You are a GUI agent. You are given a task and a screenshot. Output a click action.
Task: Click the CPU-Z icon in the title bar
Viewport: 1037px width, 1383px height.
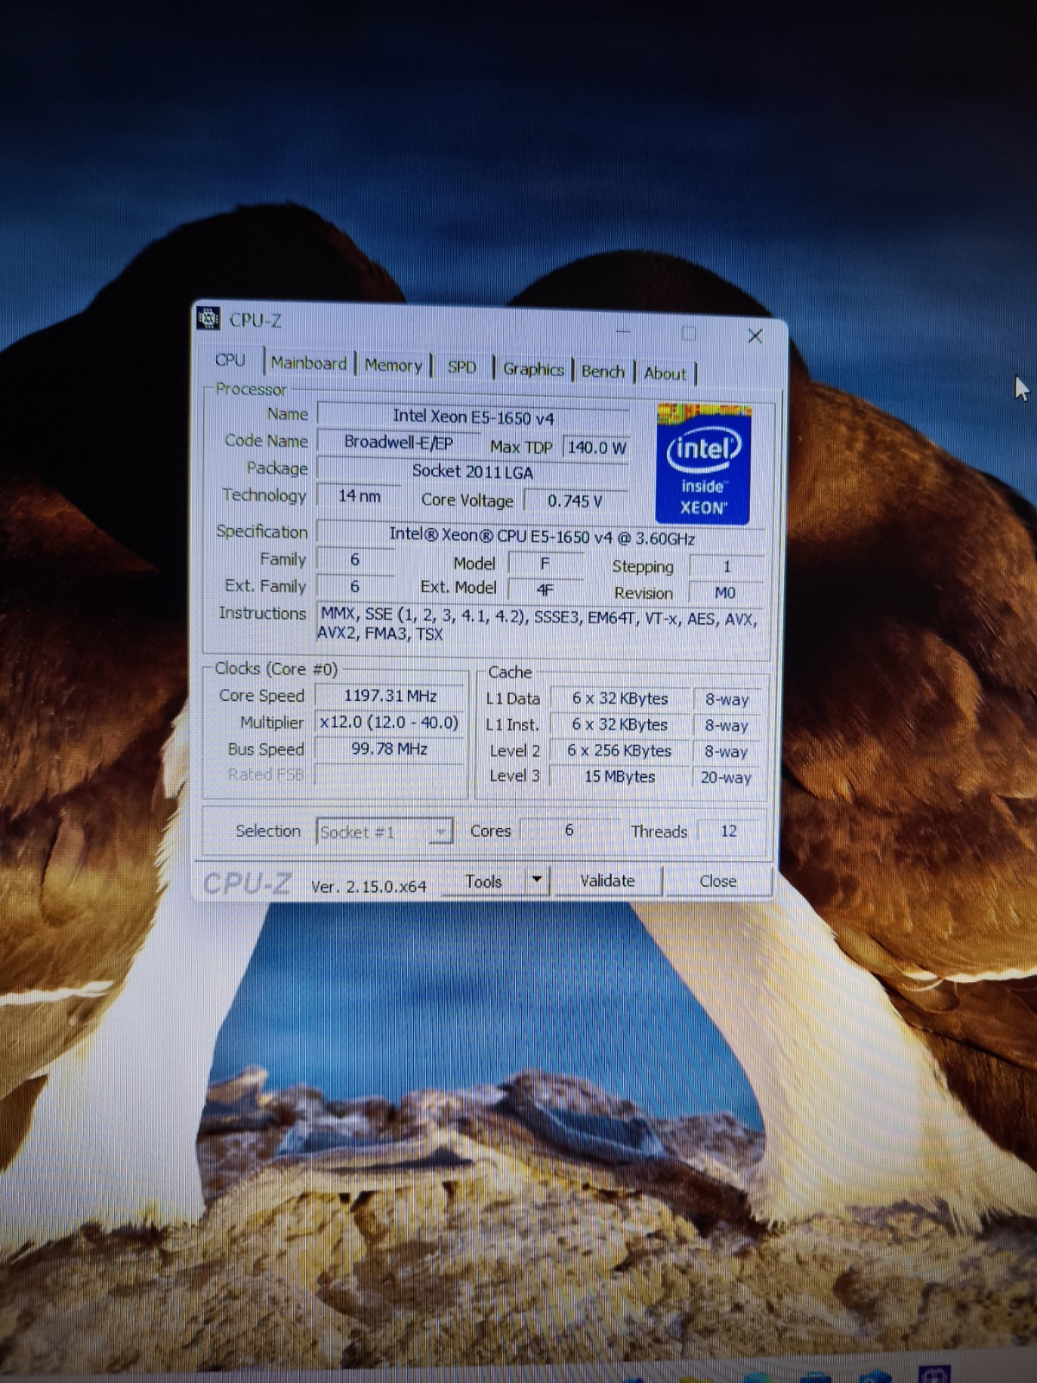208,319
